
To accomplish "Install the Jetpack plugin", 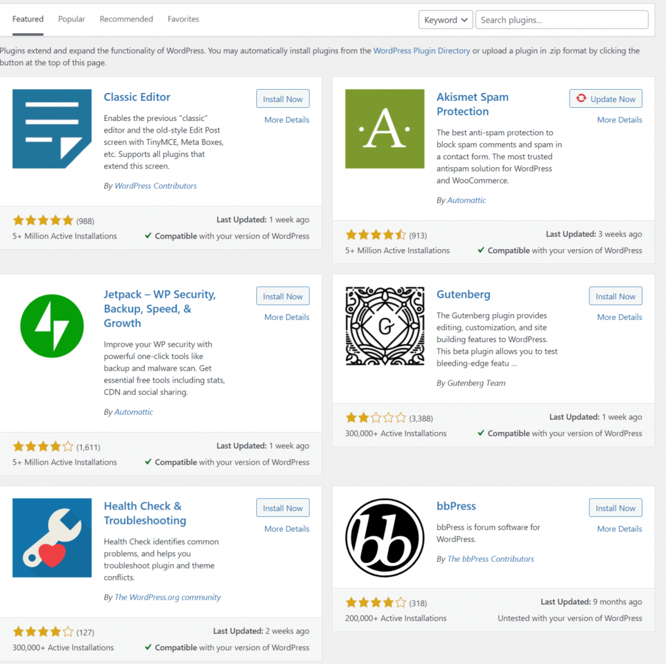I will tap(282, 296).
